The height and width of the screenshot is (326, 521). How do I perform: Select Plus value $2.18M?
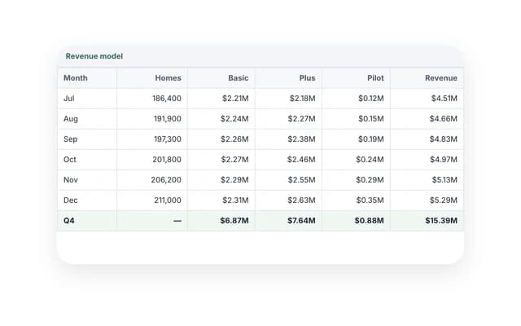[302, 99]
